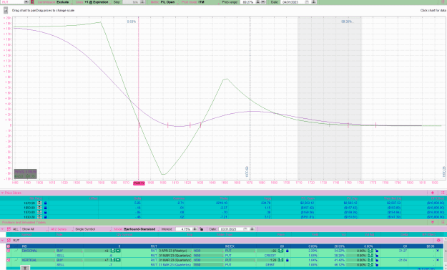Toggle the DIAGONAL trade checkbox
The width and height of the screenshot is (447, 270).
click(x=9, y=251)
